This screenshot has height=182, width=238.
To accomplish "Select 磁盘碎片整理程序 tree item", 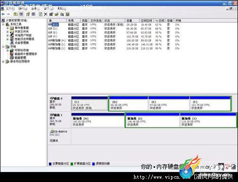I will [x=26, y=54].
